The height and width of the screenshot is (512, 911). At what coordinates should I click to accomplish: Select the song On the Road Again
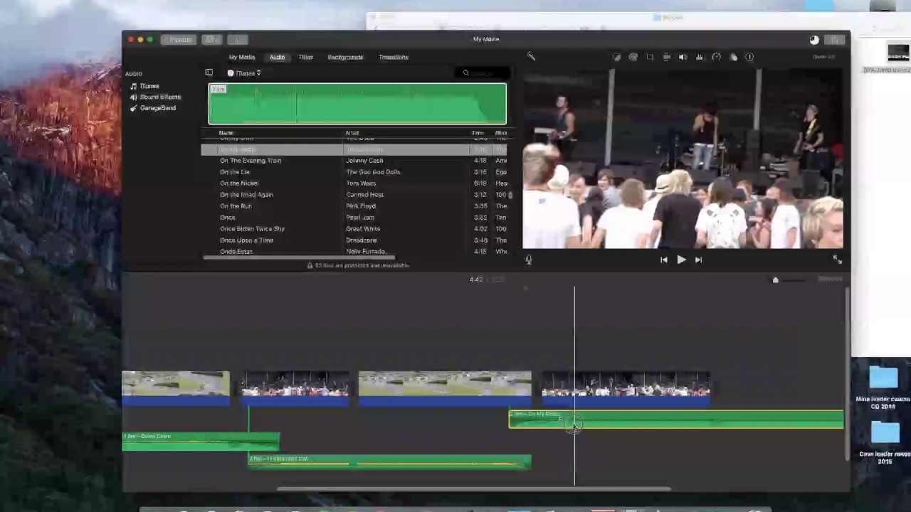[x=246, y=195]
